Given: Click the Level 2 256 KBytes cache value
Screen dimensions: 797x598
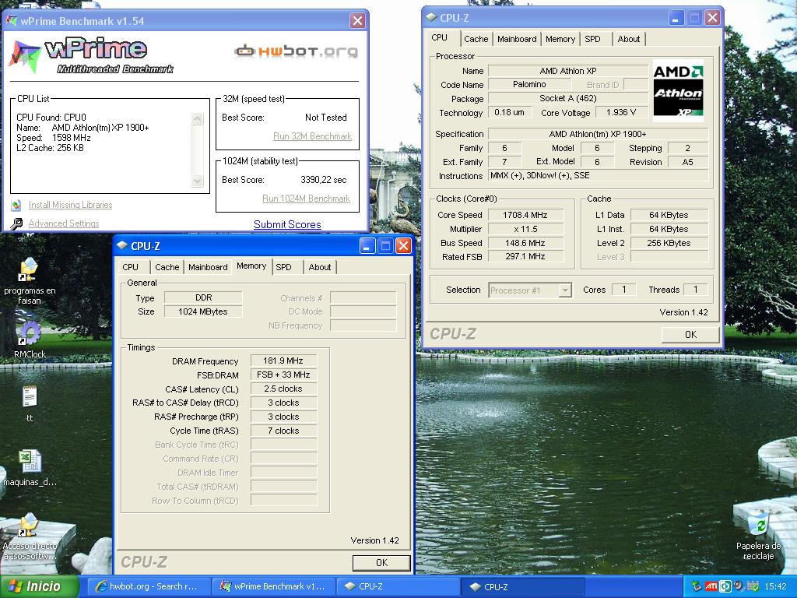Looking at the screenshot, I should [x=669, y=243].
